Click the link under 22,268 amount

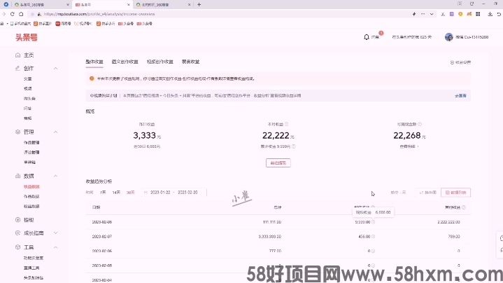409,146
